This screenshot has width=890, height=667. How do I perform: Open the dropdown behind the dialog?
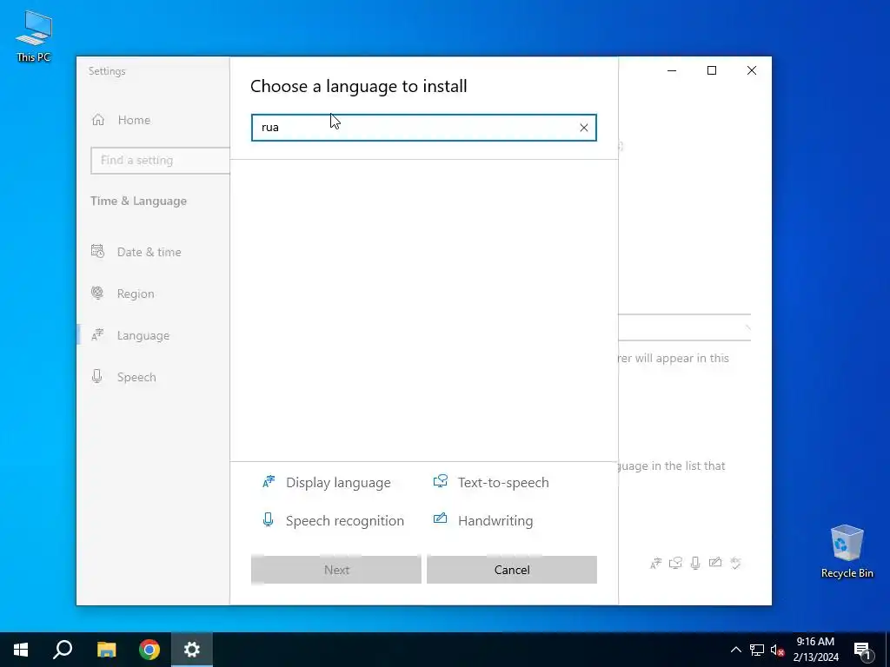point(685,327)
